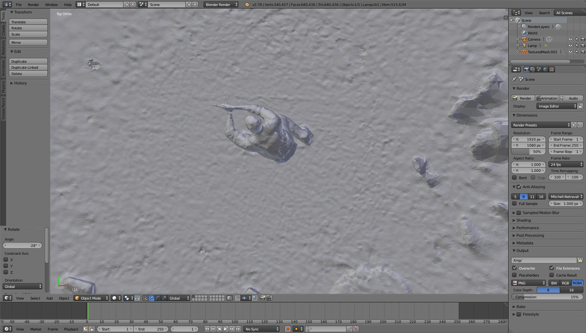Add a new render preset with plus icon
The image size is (586, 333).
tap(574, 125)
